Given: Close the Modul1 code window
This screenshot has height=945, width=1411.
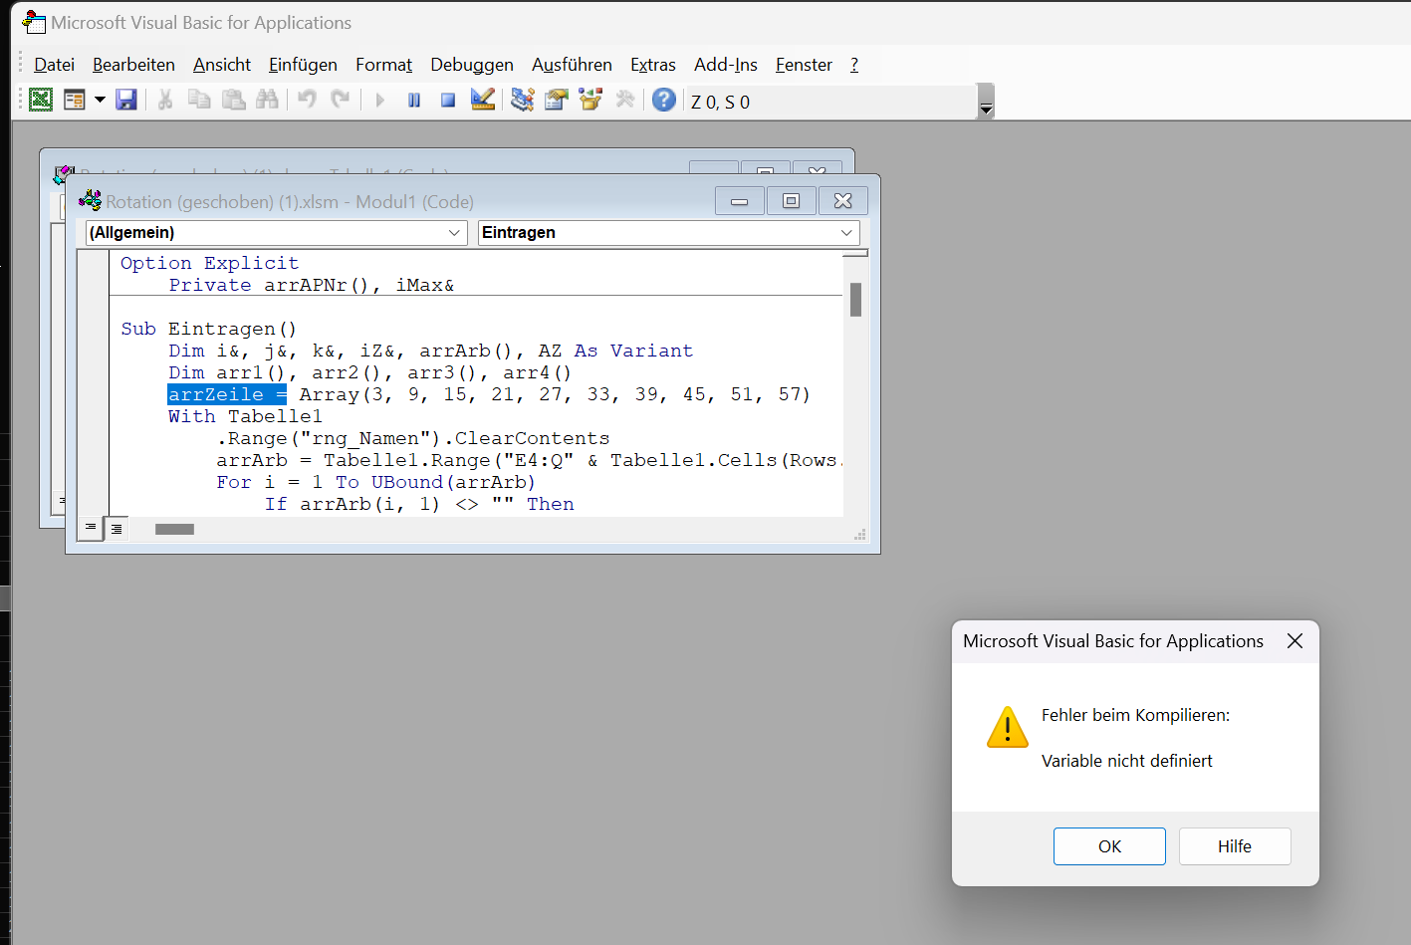Looking at the screenshot, I should 843,201.
